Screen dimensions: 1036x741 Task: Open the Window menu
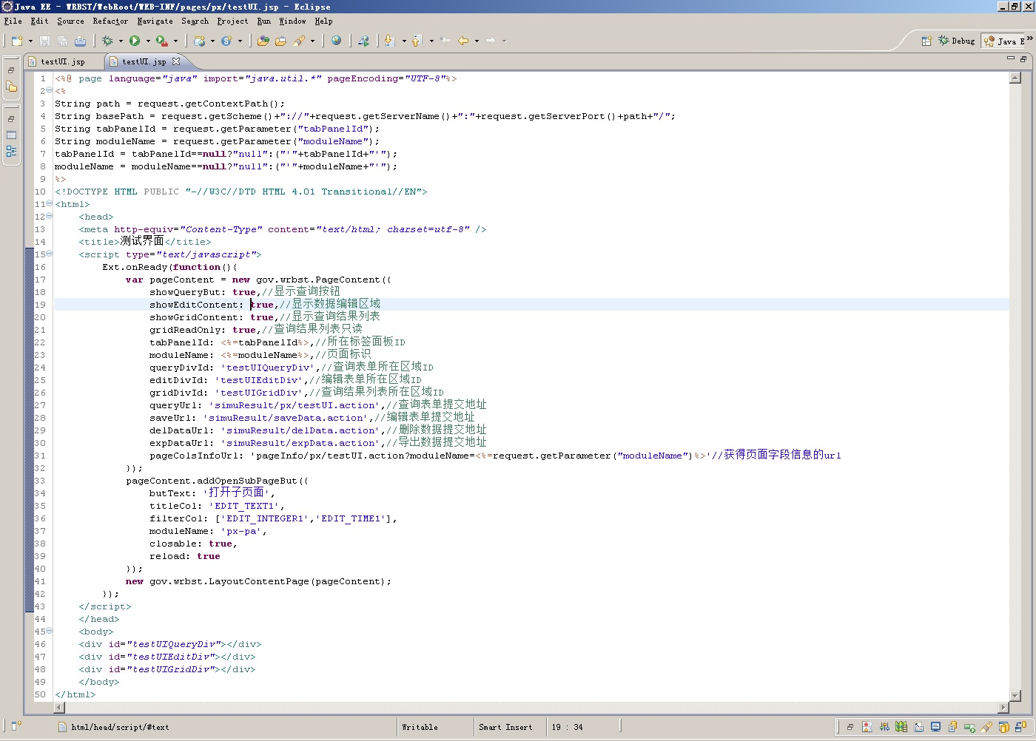(x=292, y=21)
